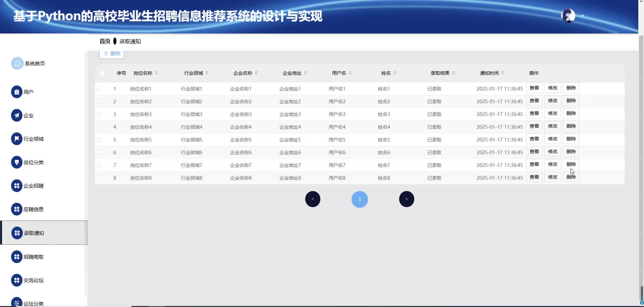Click the trash icon on the 删除 button
644x307 pixels.
click(106, 53)
